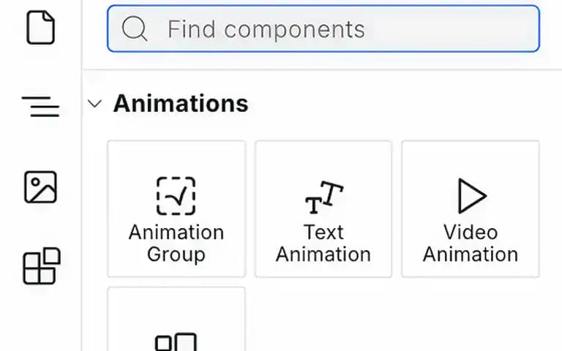Click the double-T Text Animation icon

(x=324, y=197)
